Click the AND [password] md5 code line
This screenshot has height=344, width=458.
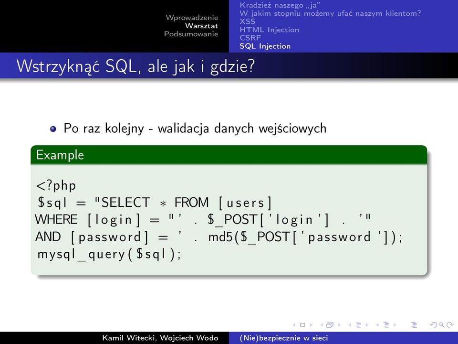(219, 237)
